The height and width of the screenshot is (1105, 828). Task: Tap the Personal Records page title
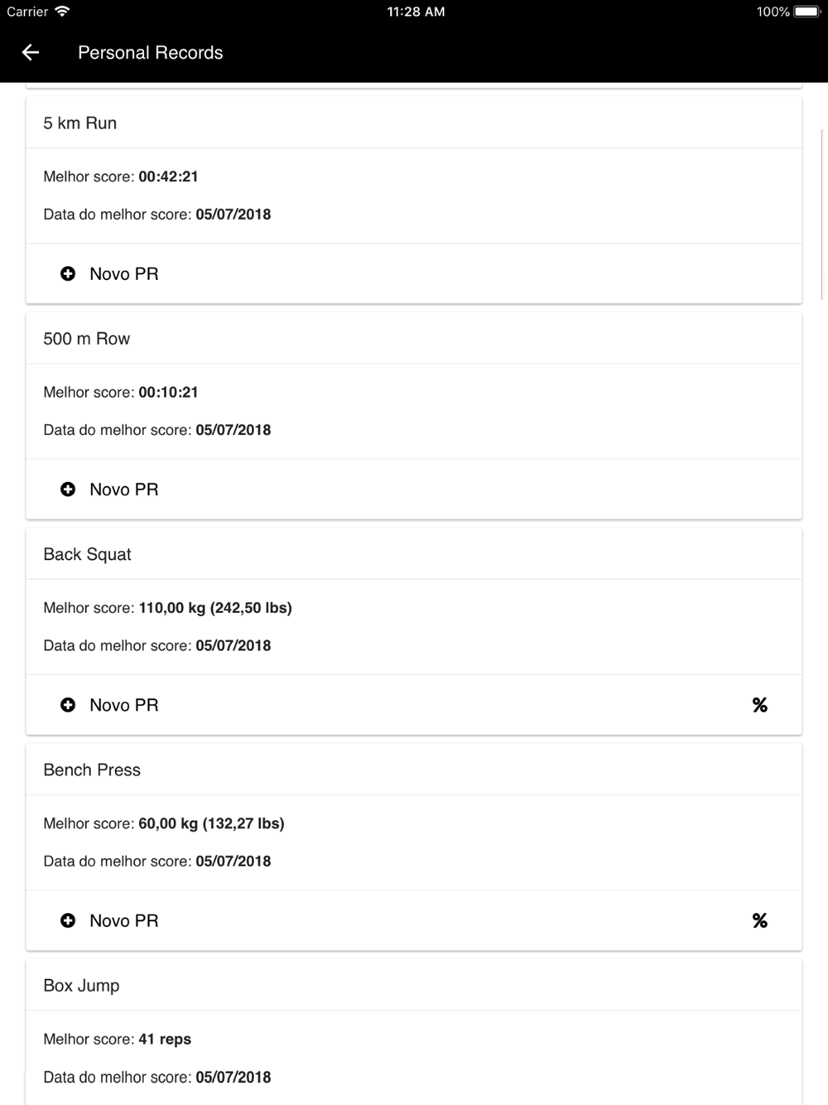point(151,53)
